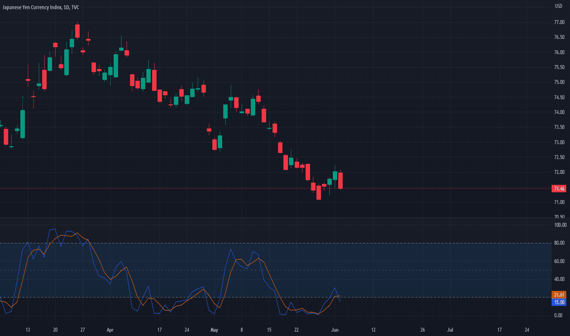The height and width of the screenshot is (336, 570).
Task: Click the 75.50 price axis label
Action: point(559,67)
